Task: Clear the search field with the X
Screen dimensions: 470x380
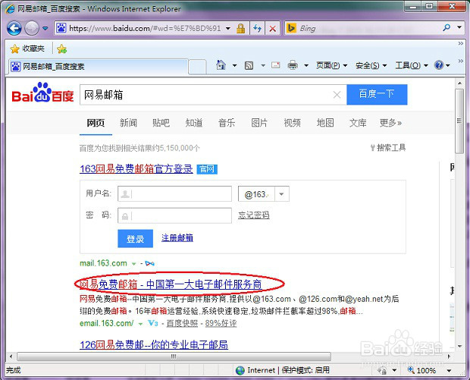Action: click(337, 95)
